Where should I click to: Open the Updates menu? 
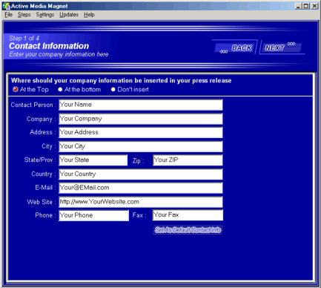(69, 15)
